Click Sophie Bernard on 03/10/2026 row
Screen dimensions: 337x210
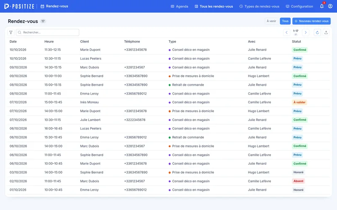click(x=91, y=172)
